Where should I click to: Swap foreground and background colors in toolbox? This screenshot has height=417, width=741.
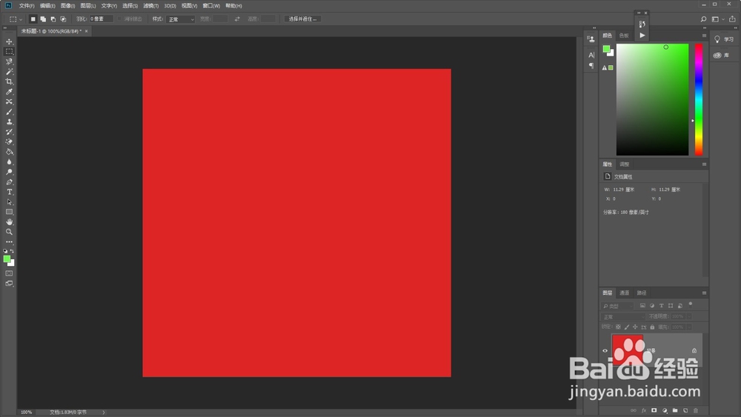click(13, 251)
